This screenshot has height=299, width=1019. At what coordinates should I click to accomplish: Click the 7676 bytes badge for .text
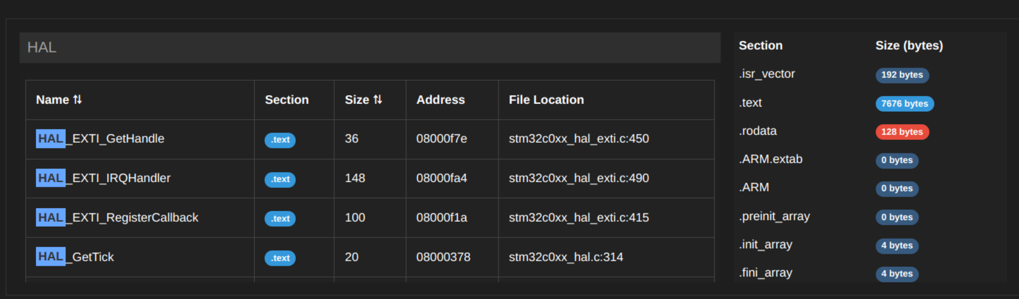pyautogui.click(x=904, y=104)
